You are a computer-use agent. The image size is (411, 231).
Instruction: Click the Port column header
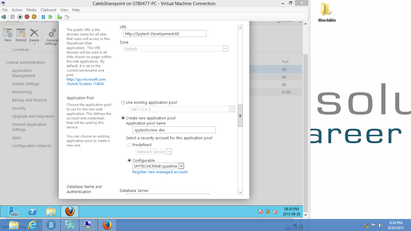(x=285, y=62)
